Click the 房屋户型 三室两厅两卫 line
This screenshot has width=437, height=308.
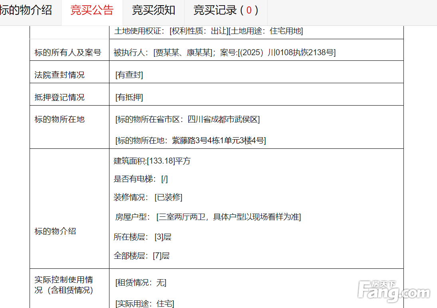pos(208,217)
